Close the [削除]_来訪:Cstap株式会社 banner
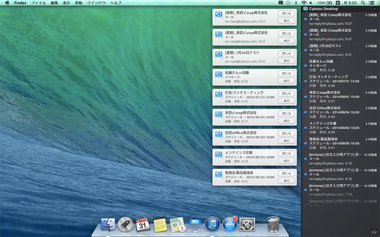This screenshot has height=237, width=380. pos(286,13)
